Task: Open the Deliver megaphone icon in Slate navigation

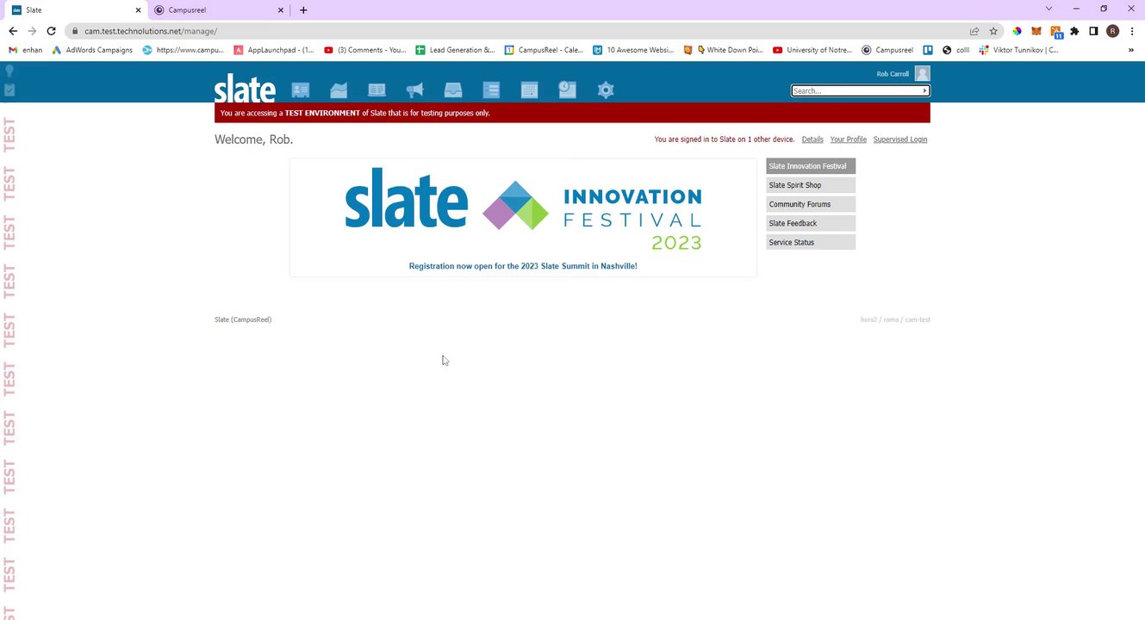Action: (x=414, y=90)
